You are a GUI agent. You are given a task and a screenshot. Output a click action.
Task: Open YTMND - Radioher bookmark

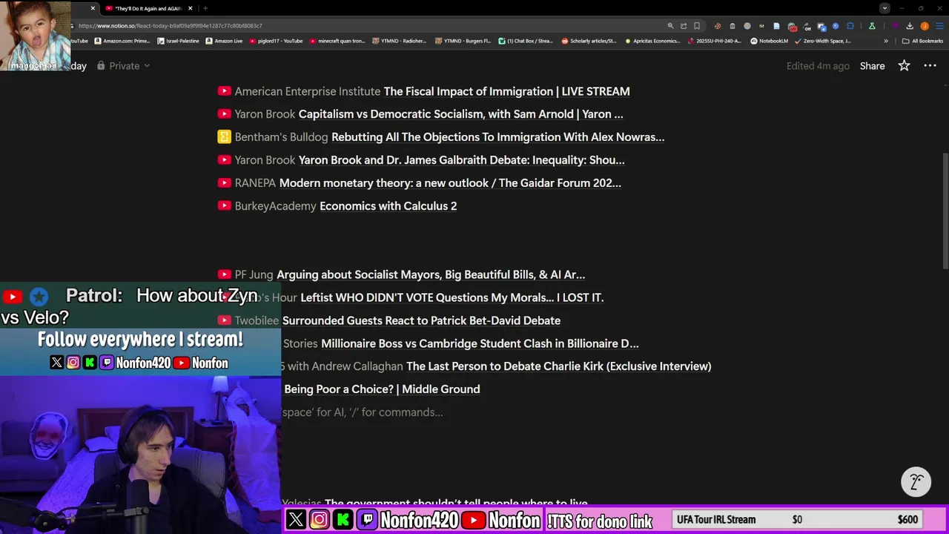pyautogui.click(x=400, y=41)
